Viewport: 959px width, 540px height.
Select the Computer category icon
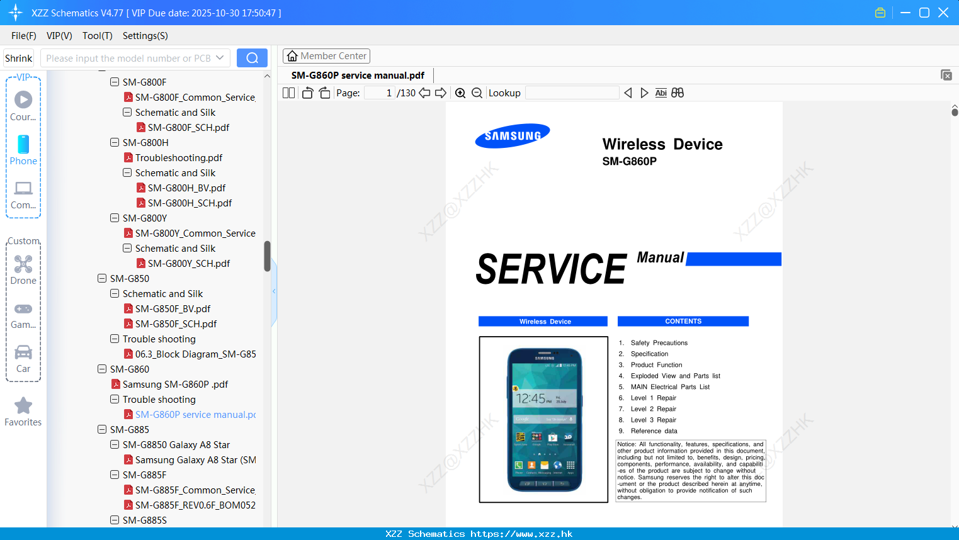pyautogui.click(x=23, y=194)
